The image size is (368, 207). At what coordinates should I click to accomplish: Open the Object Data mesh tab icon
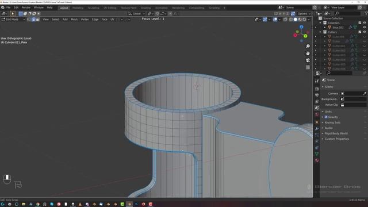click(x=317, y=154)
